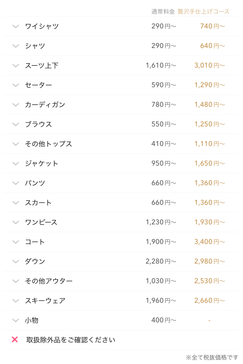Image resolution: width=243 pixels, height=364 pixels.
Task: Open 取扱除外品をご確認ください link
Action: (x=71, y=340)
